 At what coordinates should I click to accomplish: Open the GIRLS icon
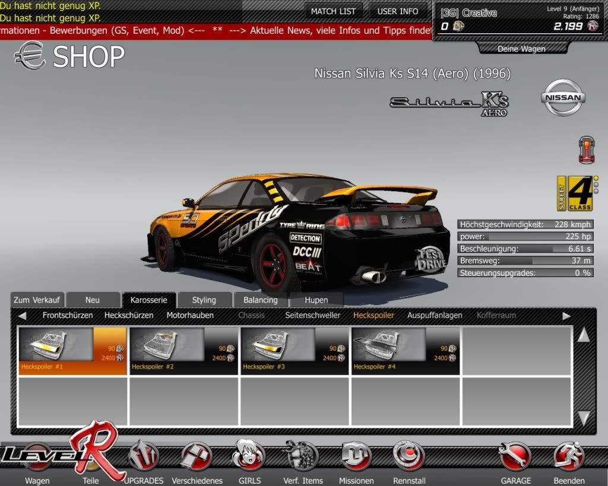(x=248, y=456)
